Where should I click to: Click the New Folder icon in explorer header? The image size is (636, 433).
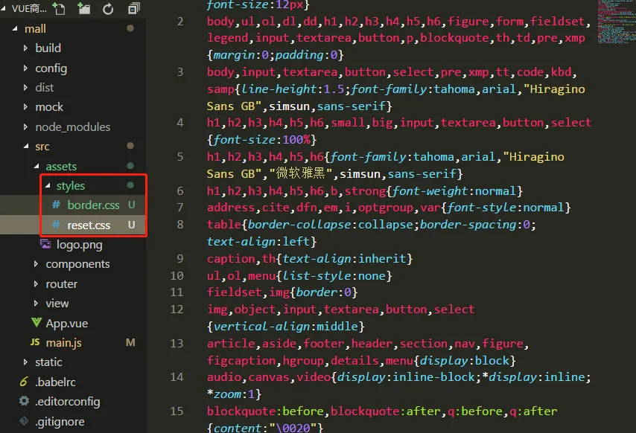[83, 9]
